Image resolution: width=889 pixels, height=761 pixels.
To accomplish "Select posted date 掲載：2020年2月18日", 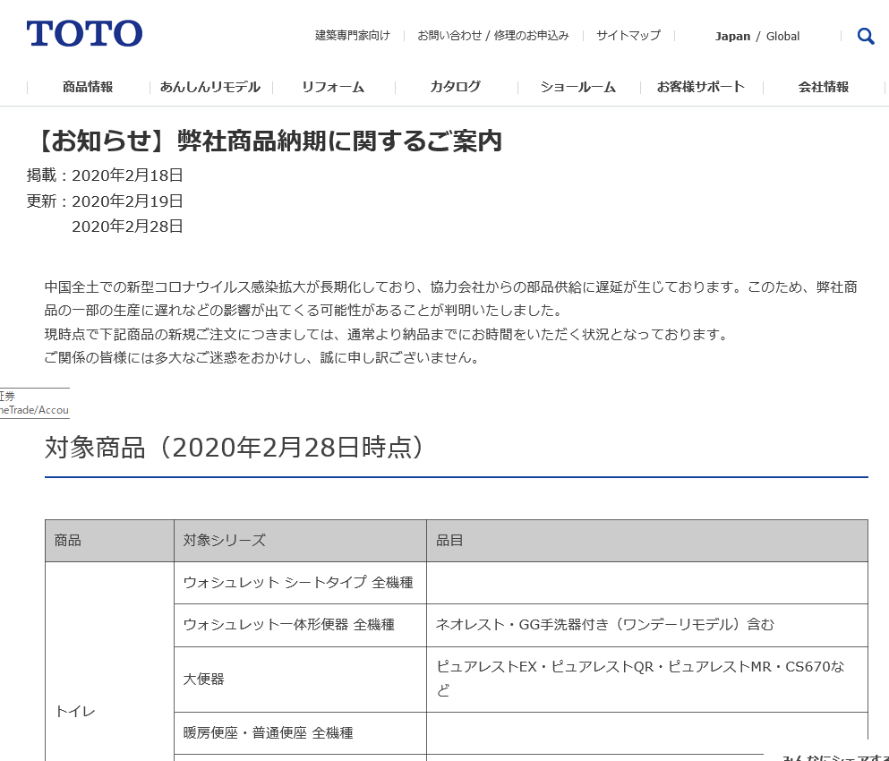I will (x=105, y=175).
